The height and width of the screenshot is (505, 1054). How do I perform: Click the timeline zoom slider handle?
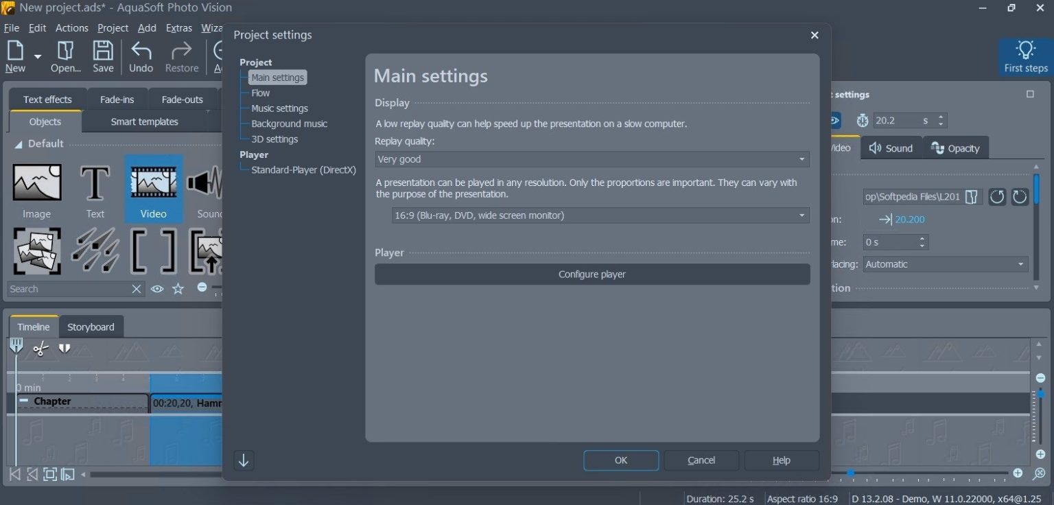(850, 473)
